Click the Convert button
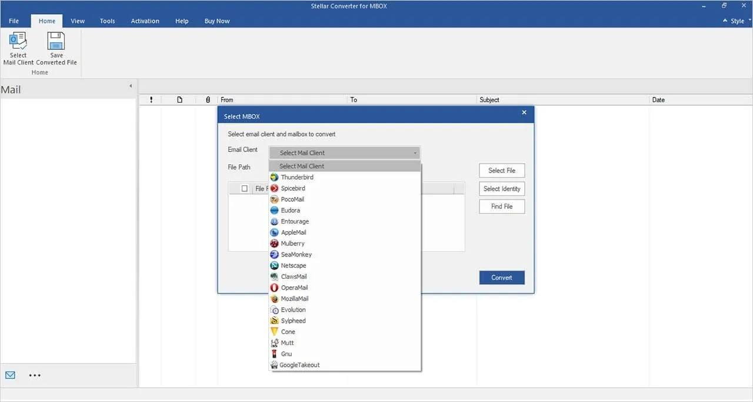Viewport: 753px width, 402px height. point(501,277)
